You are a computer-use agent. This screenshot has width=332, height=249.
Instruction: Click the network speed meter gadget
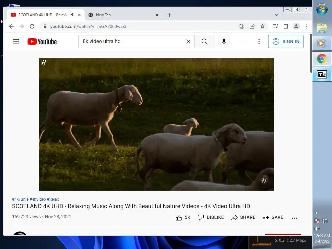pos(279,240)
